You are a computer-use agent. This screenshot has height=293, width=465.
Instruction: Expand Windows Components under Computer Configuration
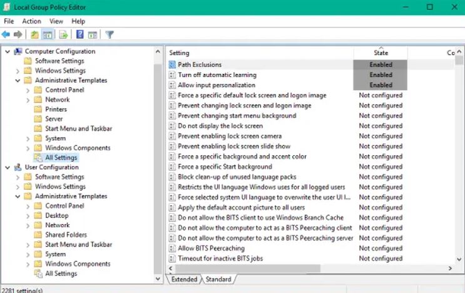(28, 148)
